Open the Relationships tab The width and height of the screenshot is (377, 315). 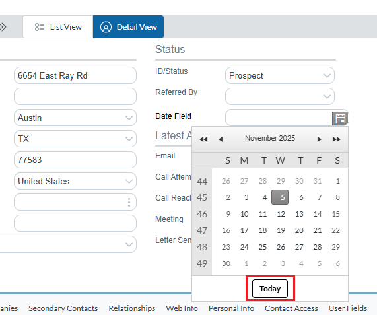pos(132,308)
